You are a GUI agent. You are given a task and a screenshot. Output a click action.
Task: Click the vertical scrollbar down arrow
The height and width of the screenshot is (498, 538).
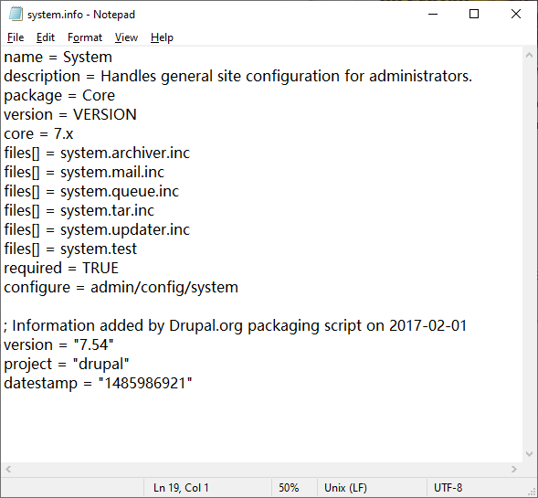pos(529,454)
